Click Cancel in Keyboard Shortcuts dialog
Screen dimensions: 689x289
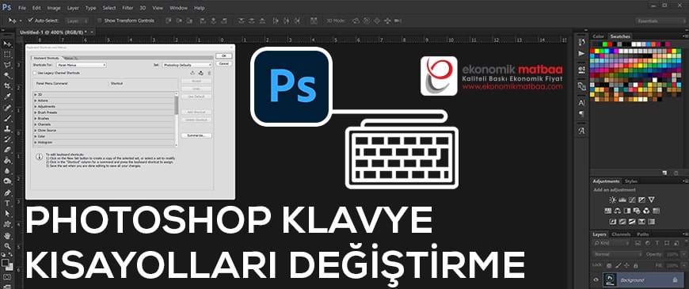click(223, 63)
